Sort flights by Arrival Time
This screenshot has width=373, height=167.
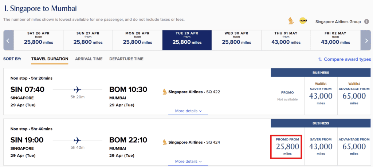click(89, 59)
